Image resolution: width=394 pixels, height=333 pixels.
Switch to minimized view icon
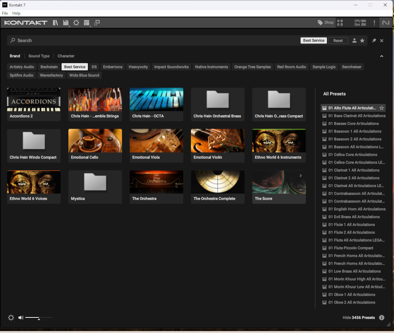(97, 23)
